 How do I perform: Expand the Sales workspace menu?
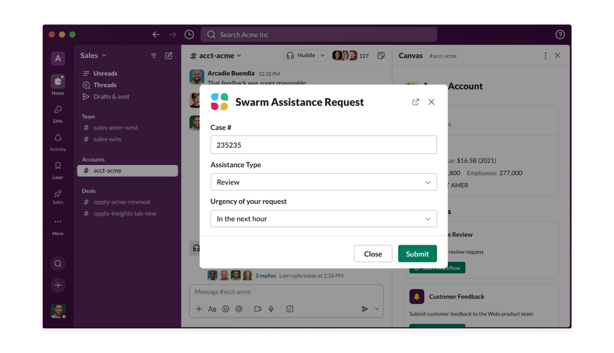[x=93, y=55]
